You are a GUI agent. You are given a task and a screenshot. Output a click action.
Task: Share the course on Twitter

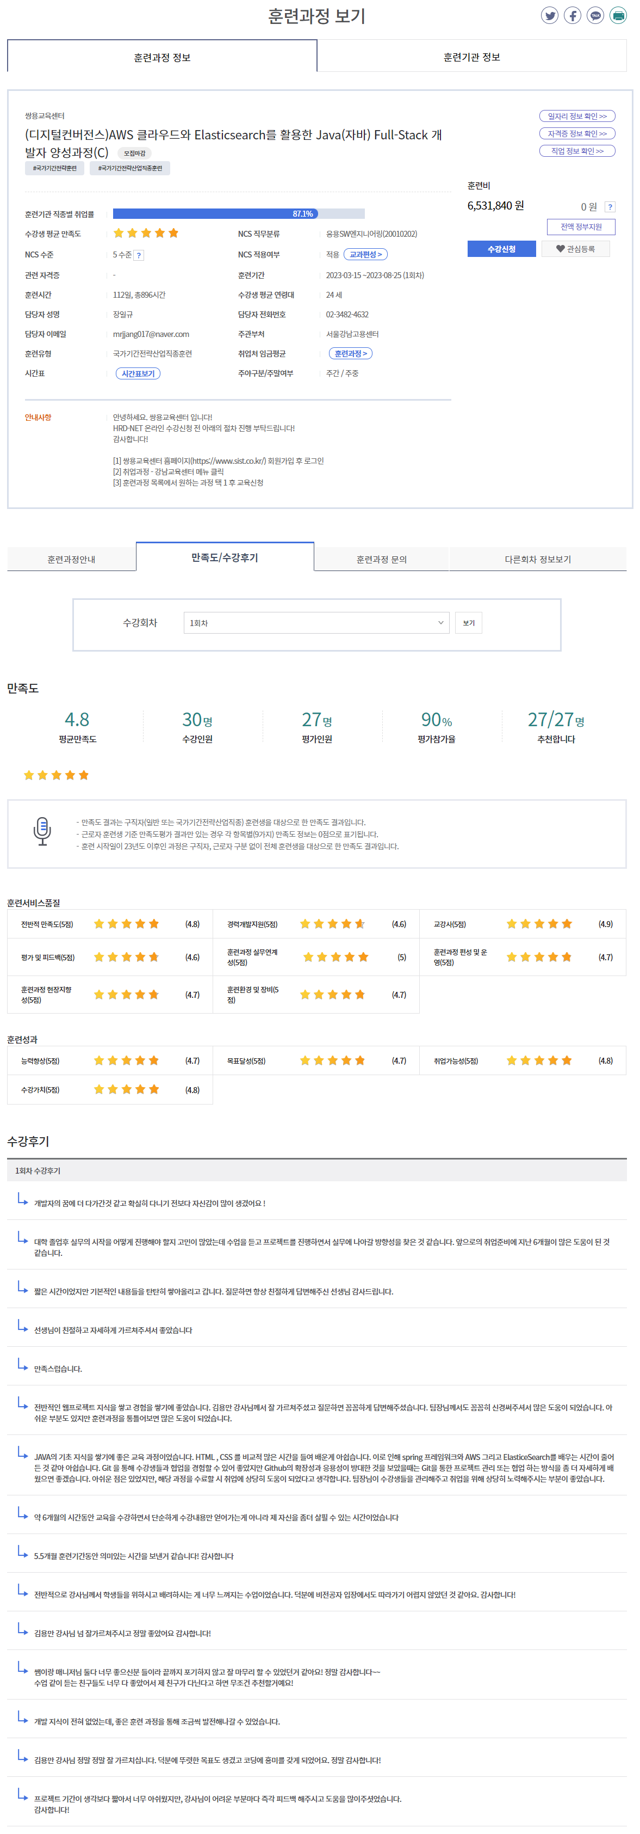(549, 16)
